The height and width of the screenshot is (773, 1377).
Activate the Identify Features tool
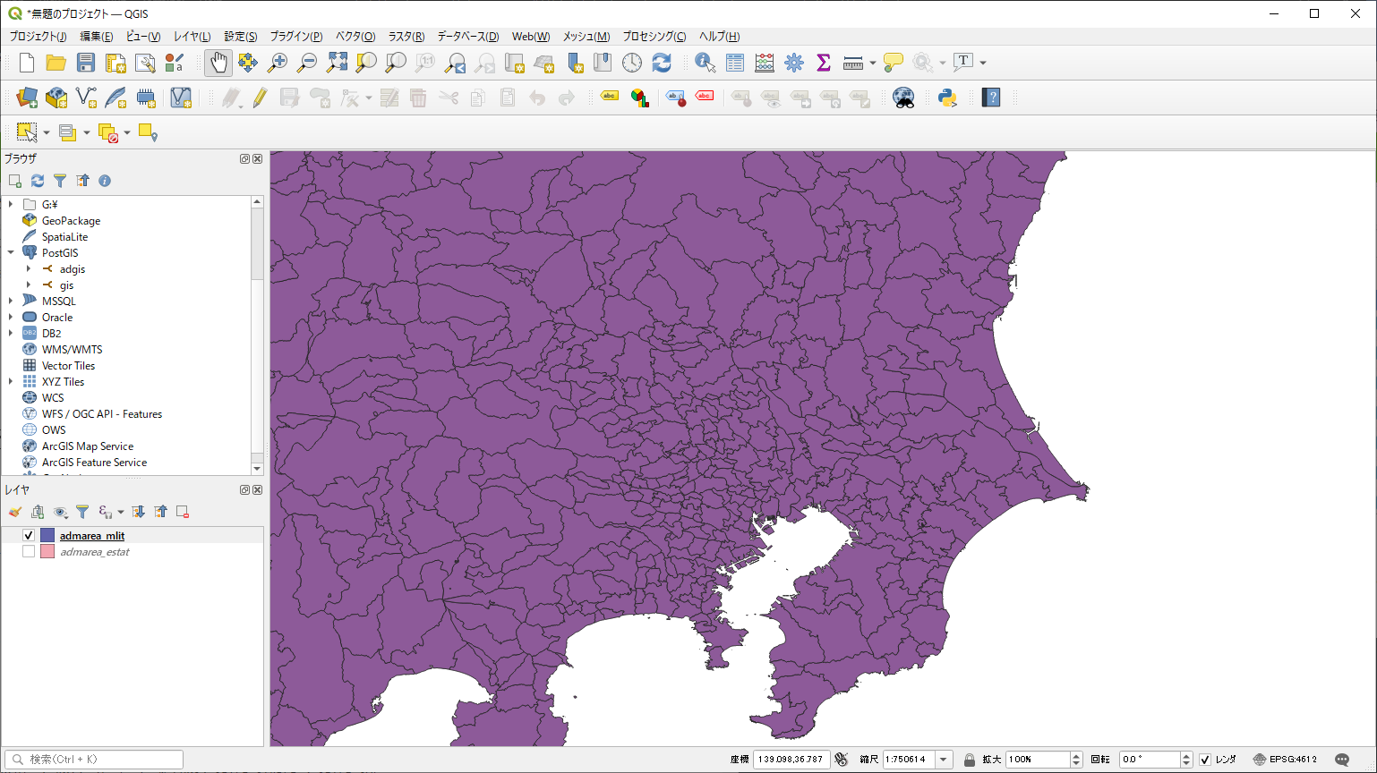(x=705, y=63)
